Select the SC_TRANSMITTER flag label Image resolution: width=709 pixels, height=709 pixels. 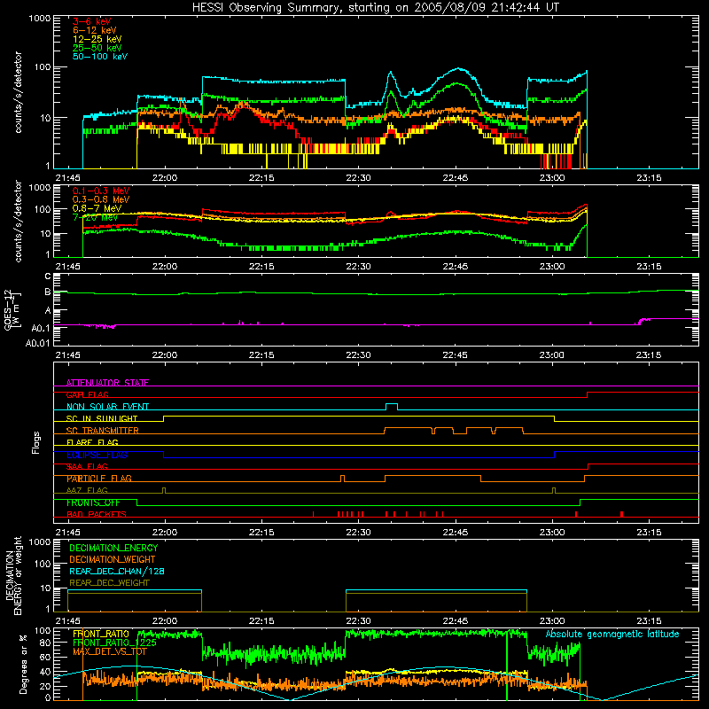click(102, 431)
